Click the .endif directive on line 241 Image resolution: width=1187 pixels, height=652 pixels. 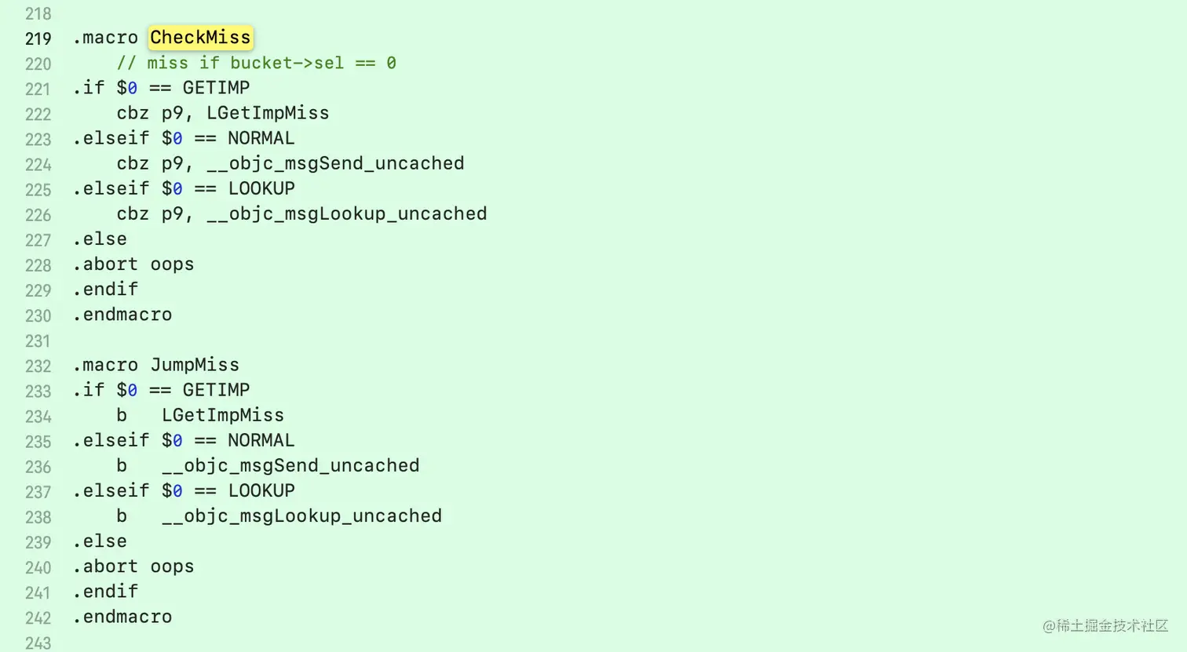[x=105, y=592]
